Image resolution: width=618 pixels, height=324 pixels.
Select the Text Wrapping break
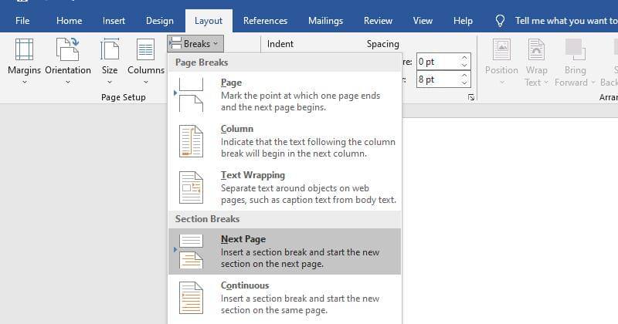[284, 187]
